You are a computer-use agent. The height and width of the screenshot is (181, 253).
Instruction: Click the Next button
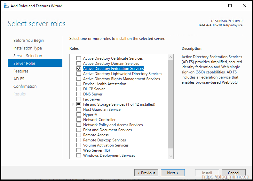pos(173,173)
